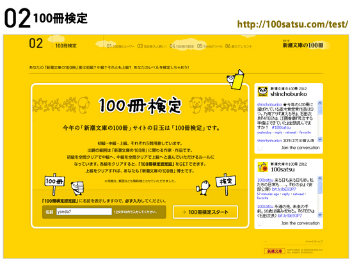This screenshot has width=352, height=263.
Task: Click the 名前 name input field
Action: (84, 212)
